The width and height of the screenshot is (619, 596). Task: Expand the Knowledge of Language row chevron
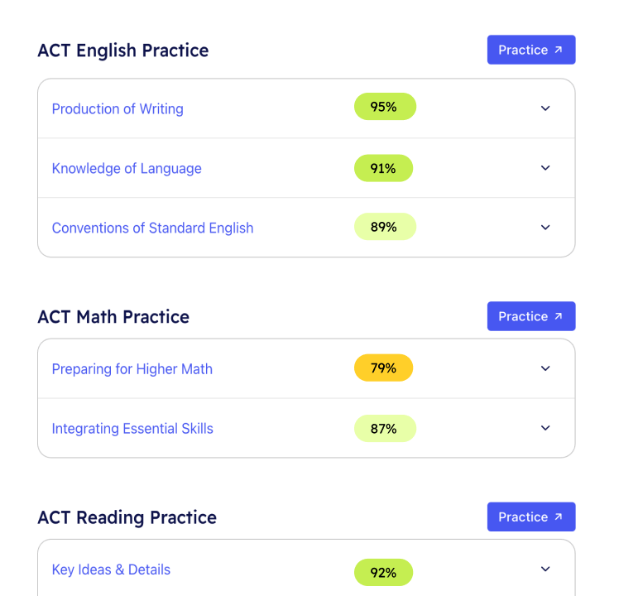click(545, 168)
